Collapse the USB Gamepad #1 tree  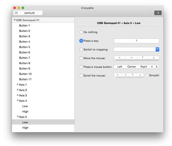15,20
